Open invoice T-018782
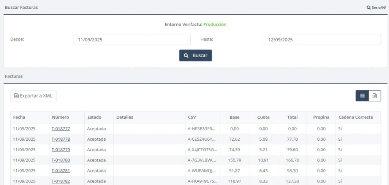This screenshot has height=185, width=389. point(61,181)
